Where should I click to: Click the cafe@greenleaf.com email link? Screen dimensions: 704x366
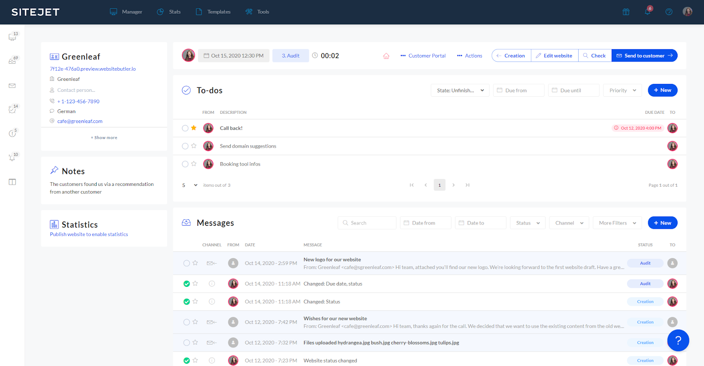click(x=80, y=121)
